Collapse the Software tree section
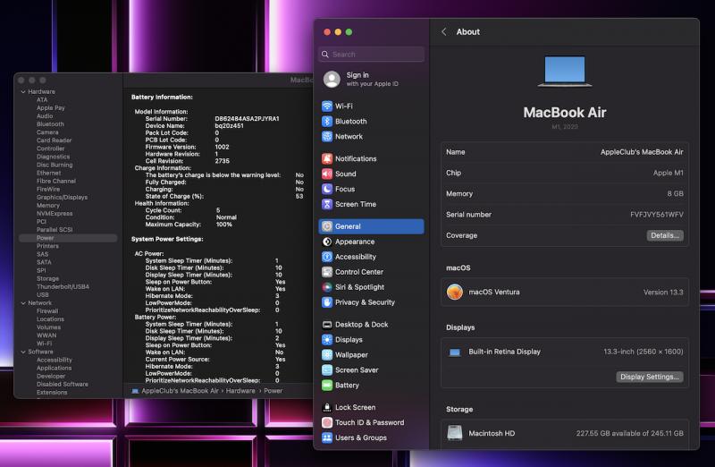 click(22, 352)
